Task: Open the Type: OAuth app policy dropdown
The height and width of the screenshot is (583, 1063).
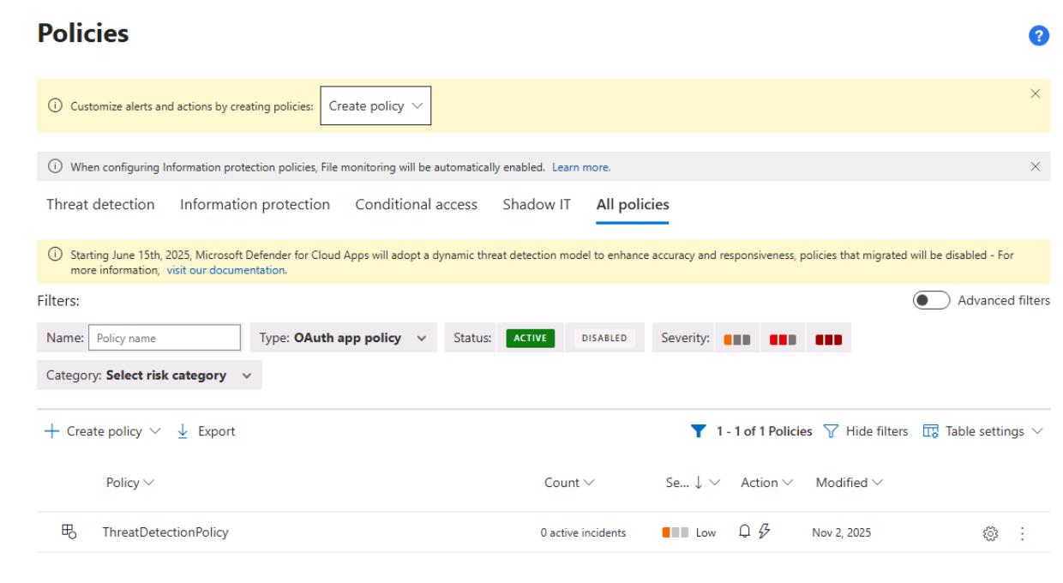Action: point(343,338)
